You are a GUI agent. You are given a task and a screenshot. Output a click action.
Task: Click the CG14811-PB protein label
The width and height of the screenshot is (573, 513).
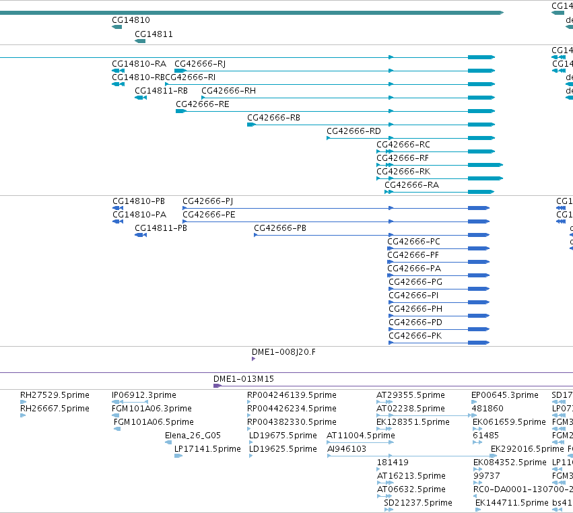[x=161, y=228]
